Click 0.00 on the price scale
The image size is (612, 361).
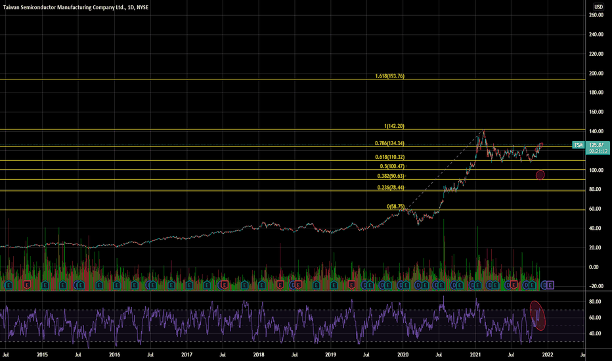[x=594, y=267]
